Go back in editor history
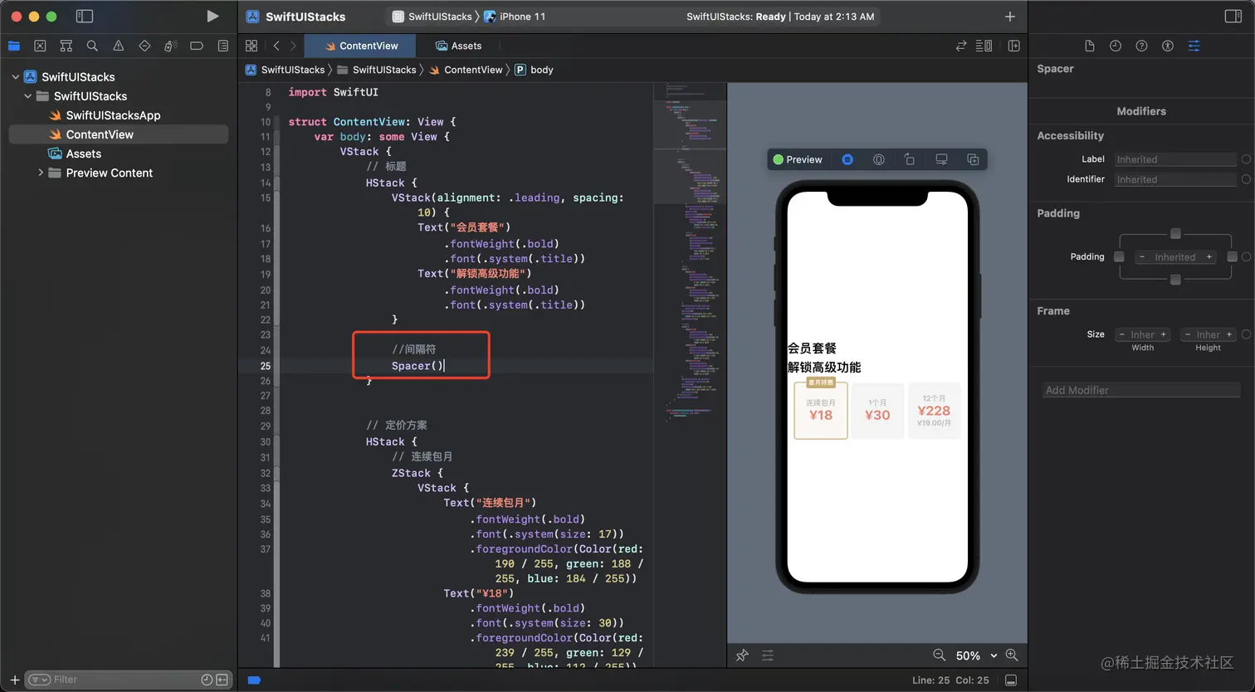This screenshot has width=1255, height=692. 276,46
